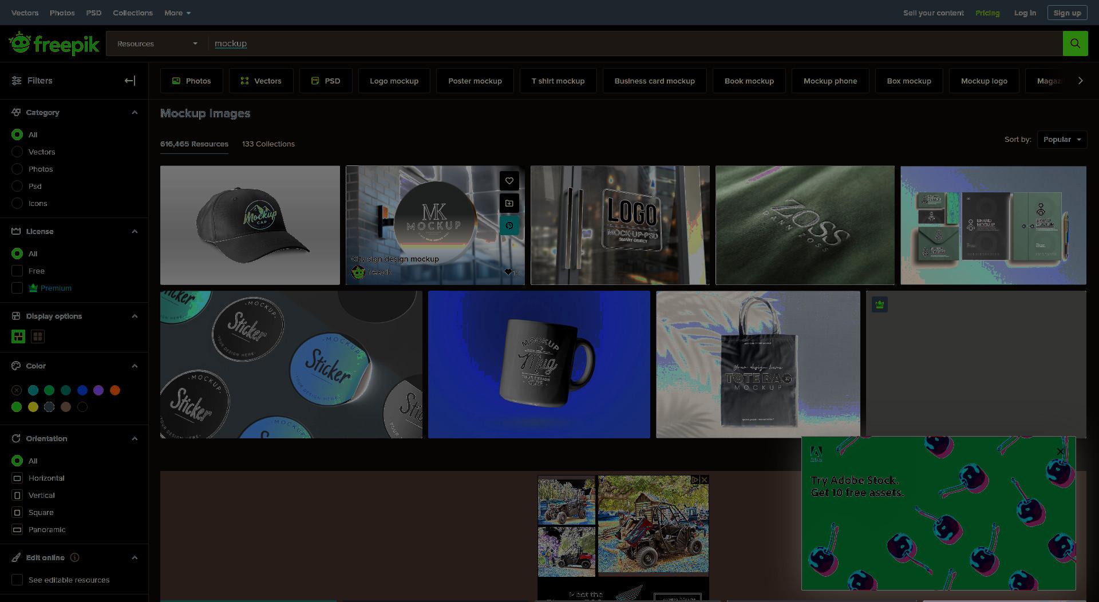The image size is (1099, 602).
Task: Click the Display options section icon
Action: coord(16,316)
